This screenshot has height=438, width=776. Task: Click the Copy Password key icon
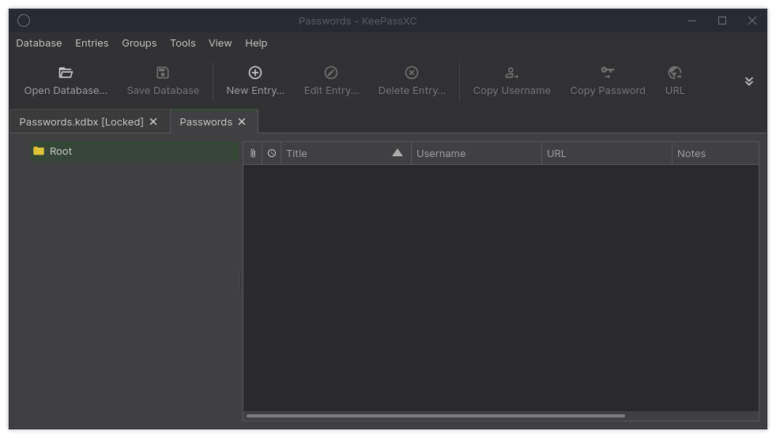[608, 73]
